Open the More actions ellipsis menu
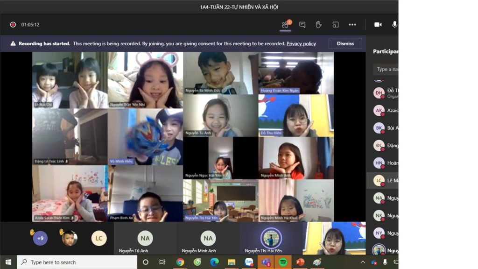Screen dimensions: 478x269 pos(352,25)
